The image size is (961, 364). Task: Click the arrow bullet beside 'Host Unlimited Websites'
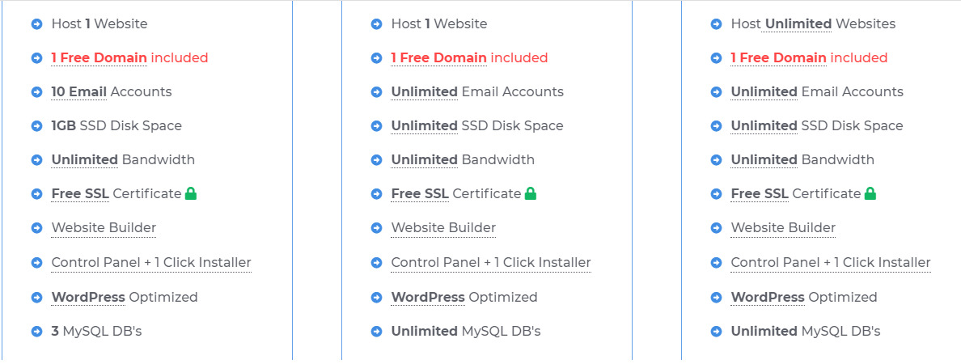[717, 24]
